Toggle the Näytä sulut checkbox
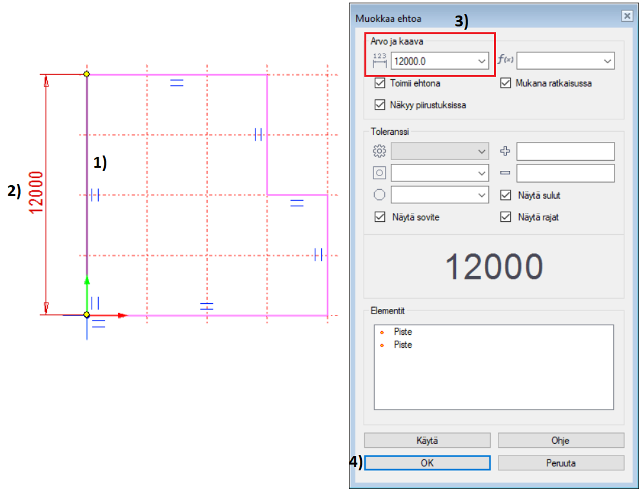 506,195
